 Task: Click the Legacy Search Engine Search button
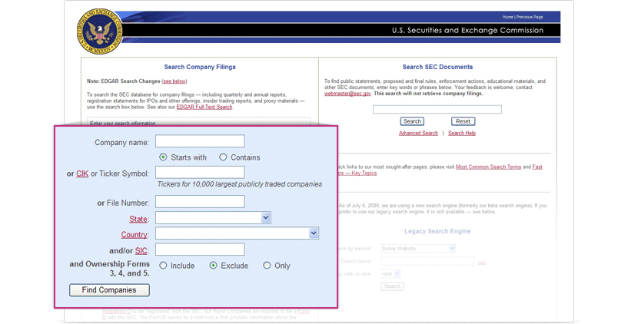pos(392,286)
